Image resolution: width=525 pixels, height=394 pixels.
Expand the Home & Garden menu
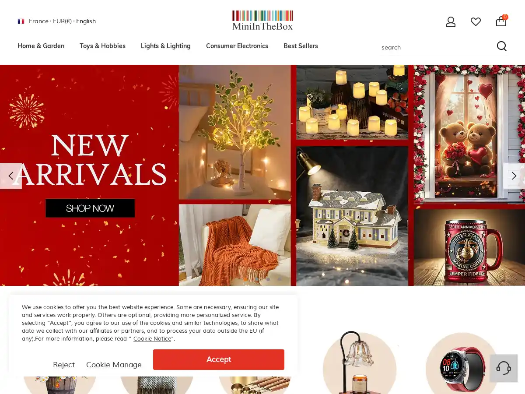coord(41,46)
